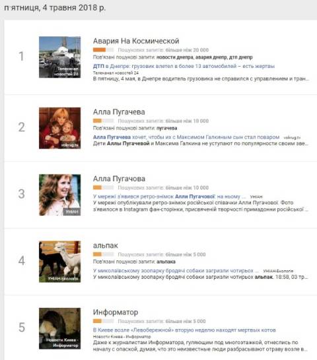
Task: Open the alpaca thumbnail image
Action: pos(60,262)
